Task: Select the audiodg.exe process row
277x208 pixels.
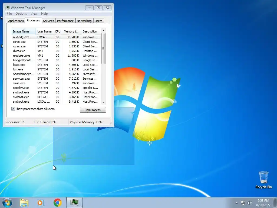Action: point(56,37)
